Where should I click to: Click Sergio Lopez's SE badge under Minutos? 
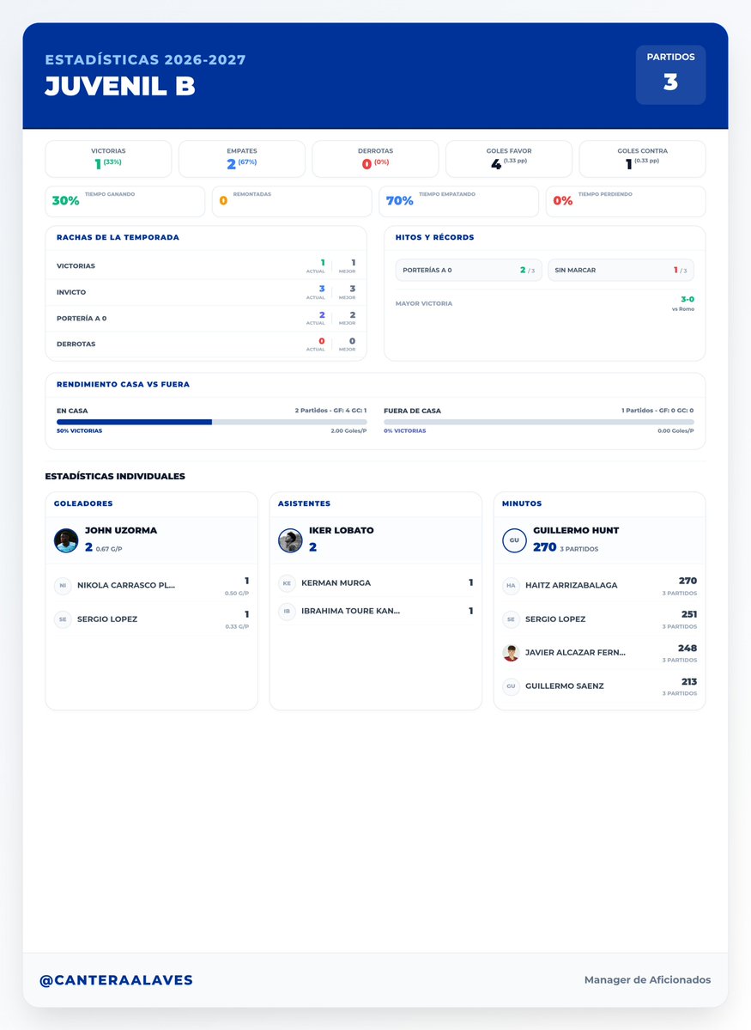coord(511,619)
